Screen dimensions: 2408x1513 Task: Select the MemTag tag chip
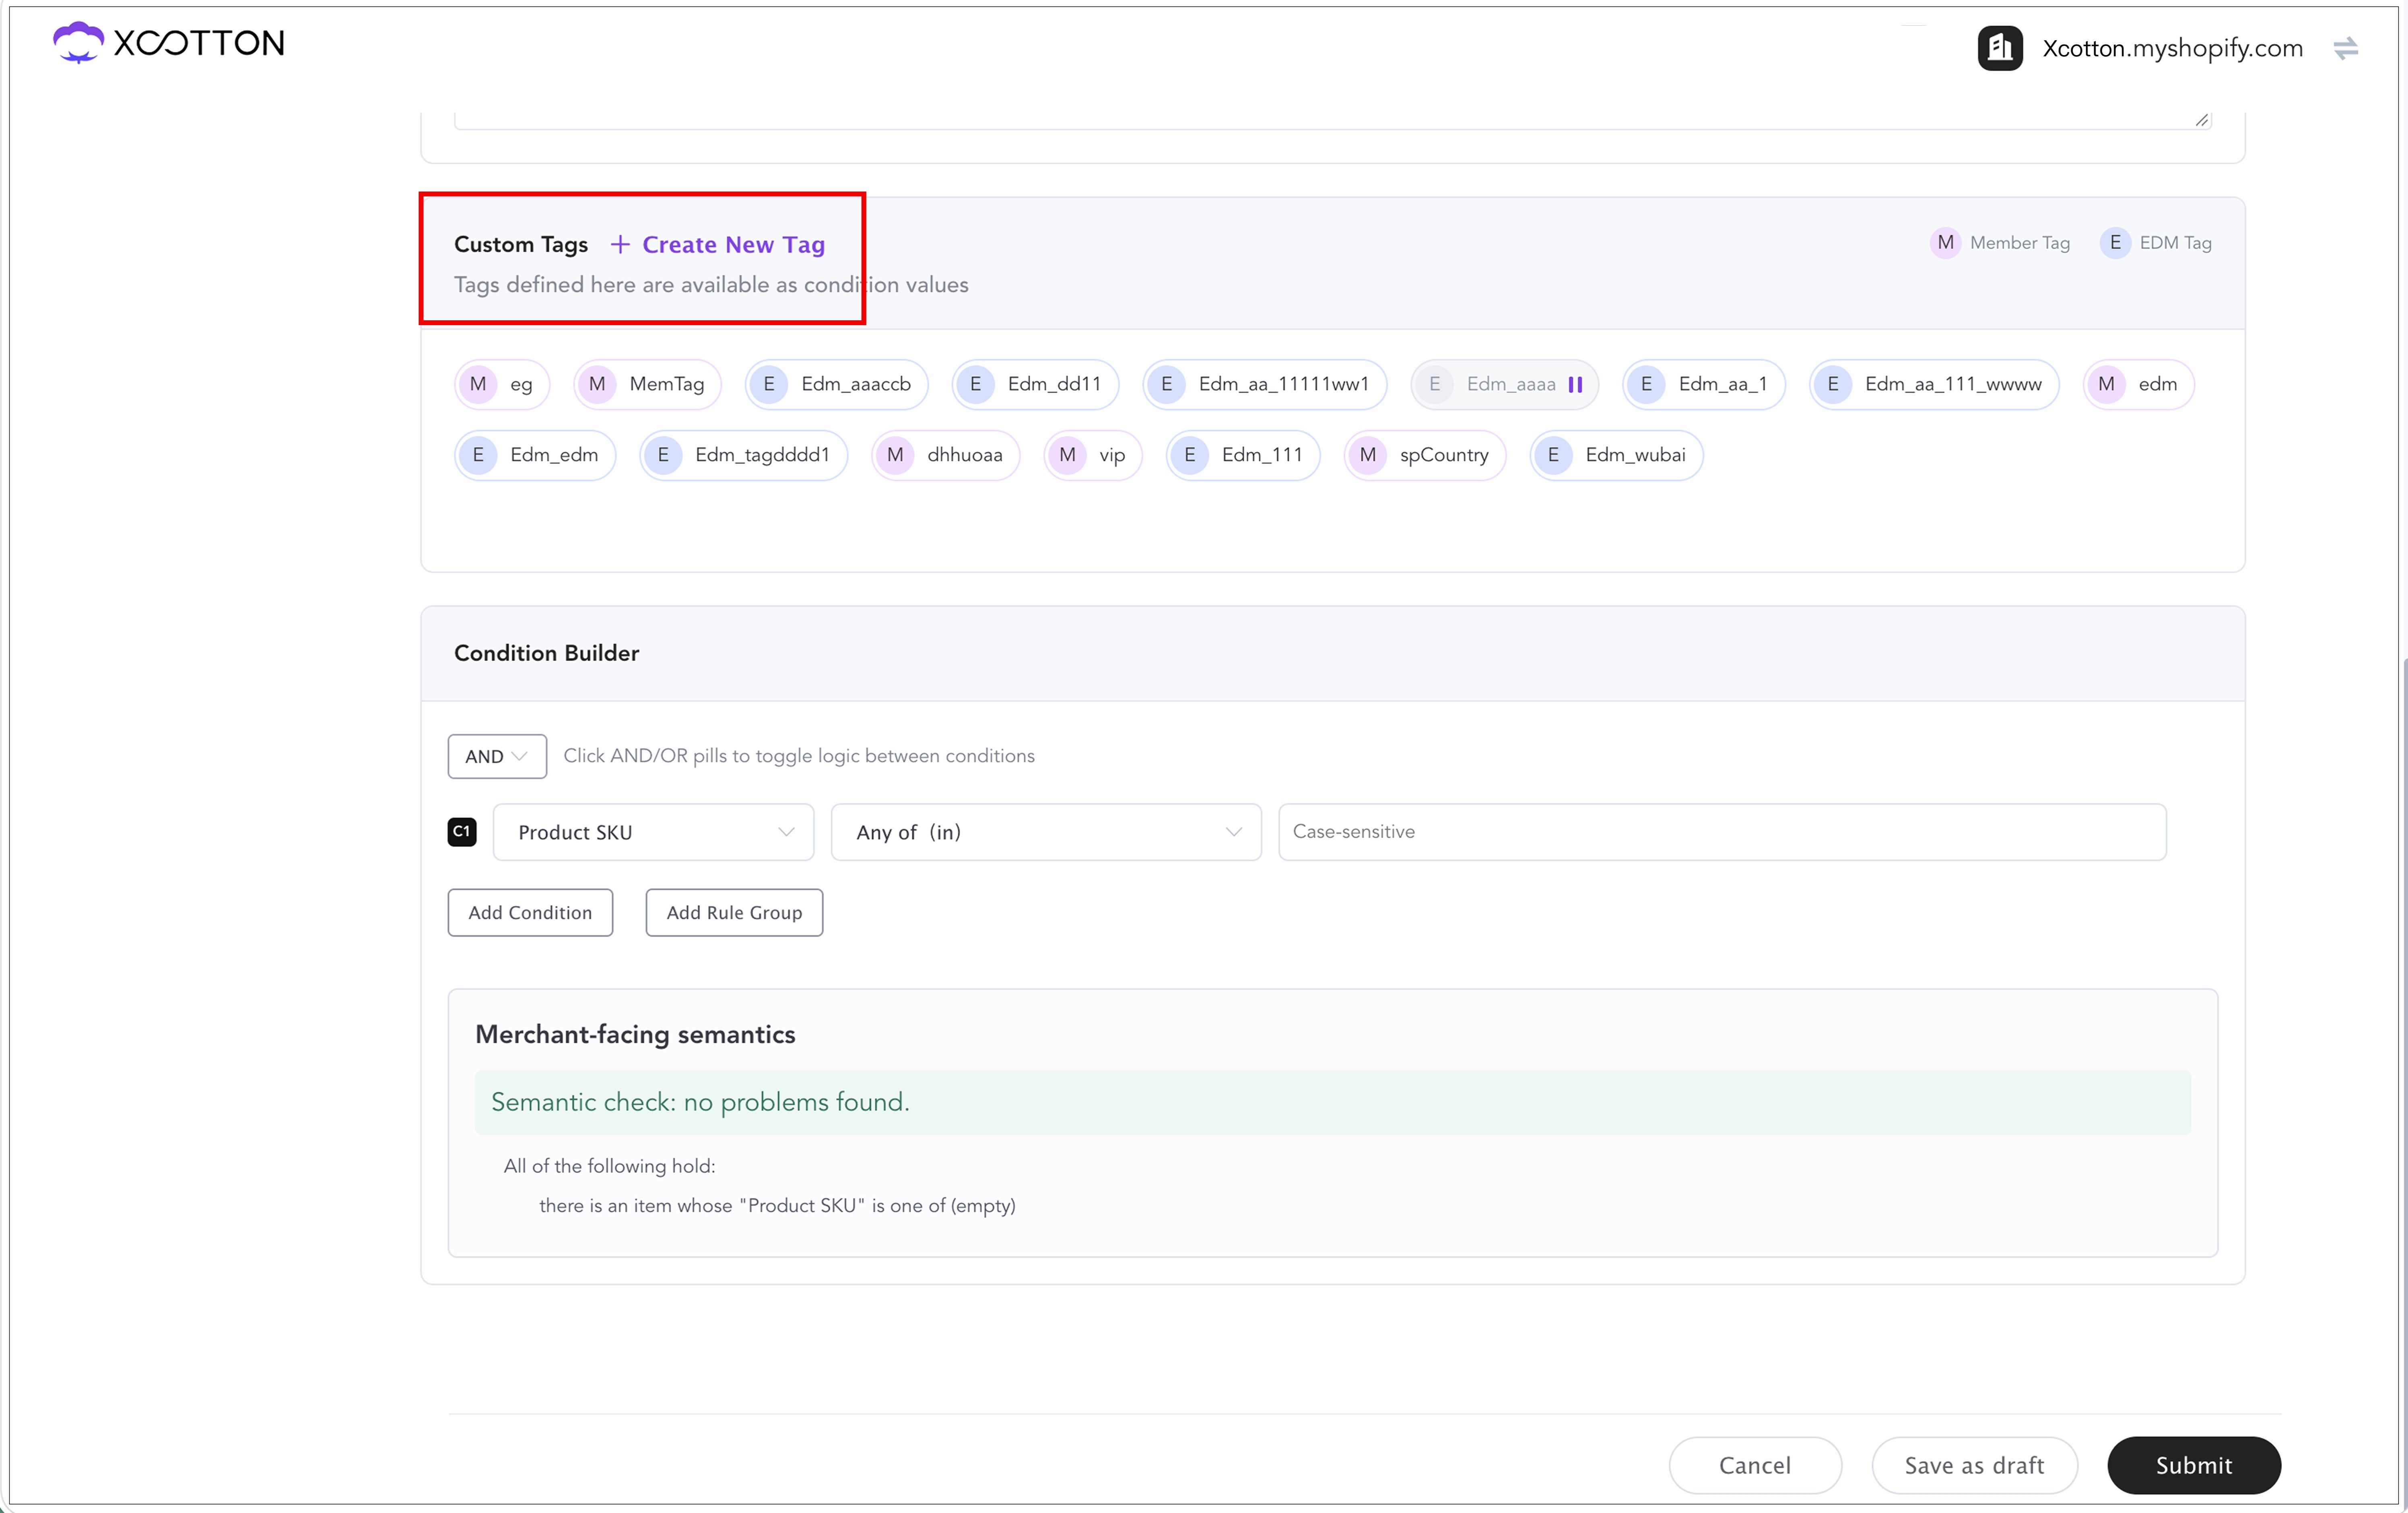click(x=648, y=384)
